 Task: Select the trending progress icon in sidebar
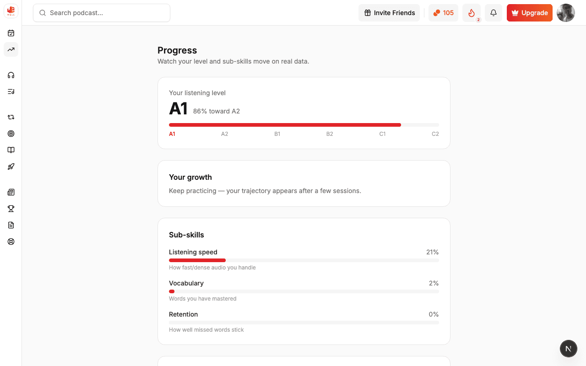[x=11, y=49]
